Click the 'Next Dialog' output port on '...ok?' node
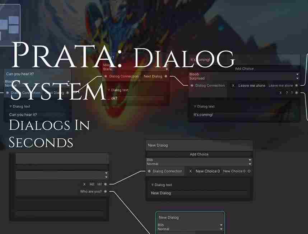The image size is (308, 234). 165,76
